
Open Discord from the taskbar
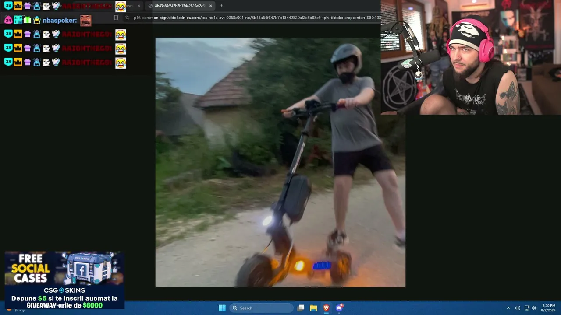[339, 308]
